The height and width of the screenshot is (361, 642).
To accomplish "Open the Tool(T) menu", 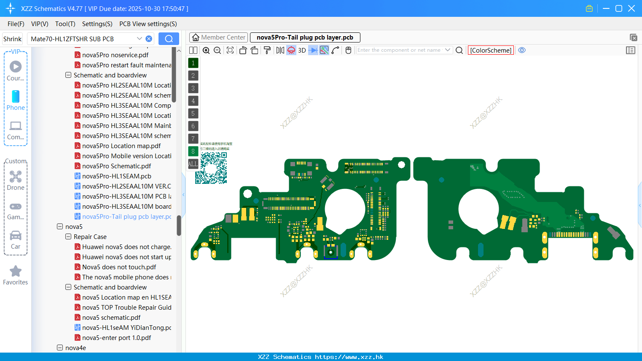I will pyautogui.click(x=65, y=24).
